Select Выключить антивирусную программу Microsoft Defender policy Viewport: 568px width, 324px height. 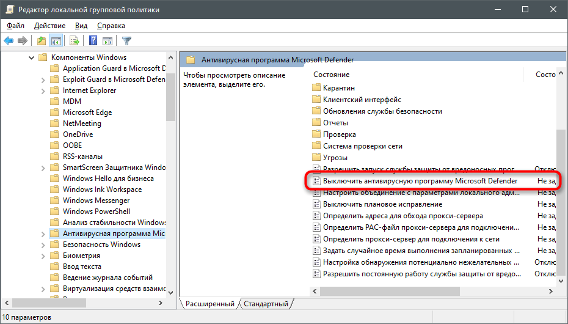pos(434,181)
